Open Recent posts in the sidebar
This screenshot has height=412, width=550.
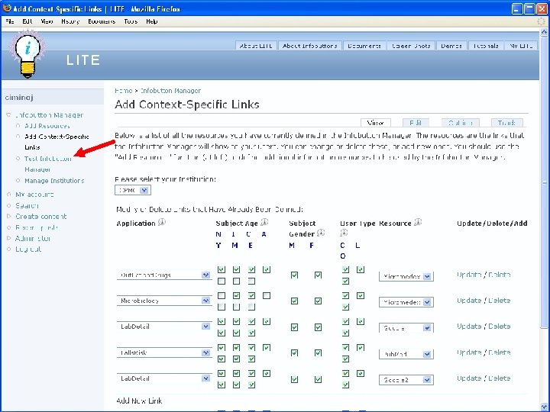[37, 227]
